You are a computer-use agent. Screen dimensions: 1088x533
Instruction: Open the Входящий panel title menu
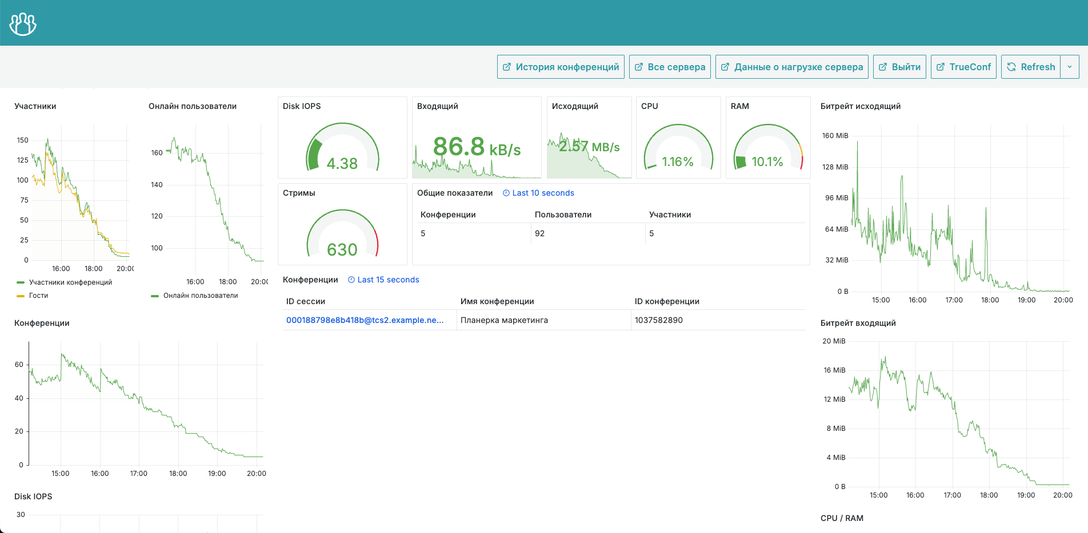438,106
